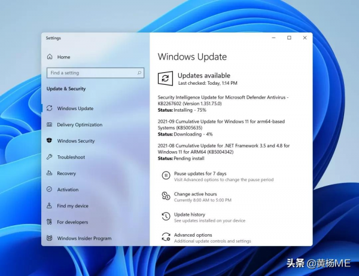The width and height of the screenshot is (359, 276).
Task: Click the Recovery sidebar icon
Action: (x=50, y=173)
